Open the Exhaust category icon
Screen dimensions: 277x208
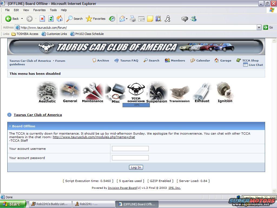[x=202, y=93]
